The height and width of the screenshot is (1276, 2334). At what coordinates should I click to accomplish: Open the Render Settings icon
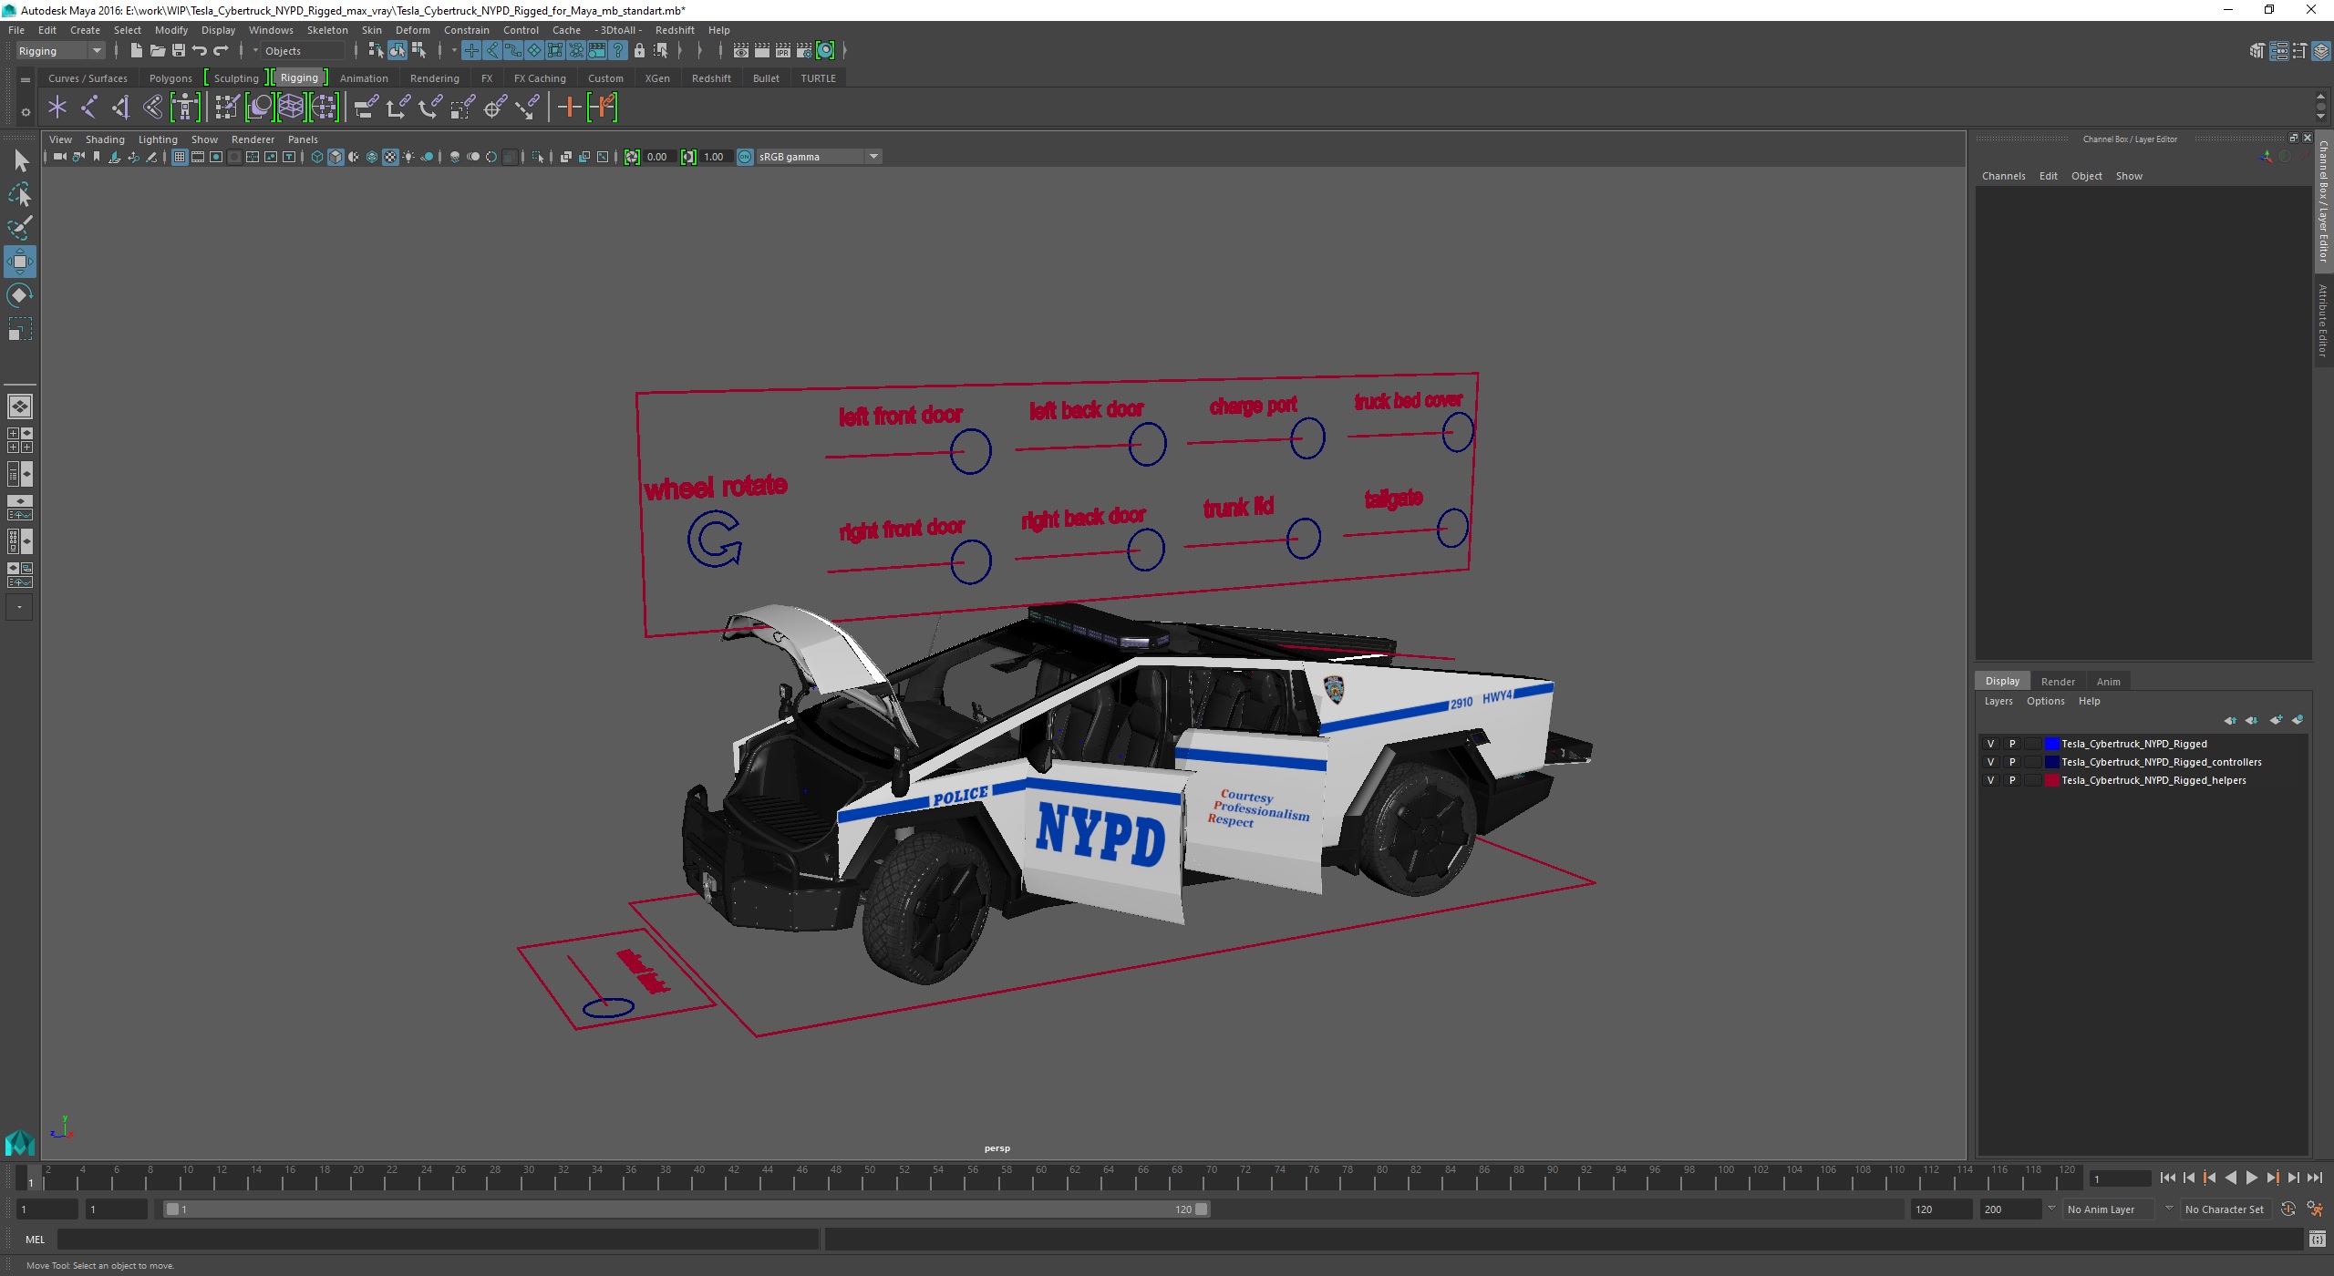click(x=804, y=50)
